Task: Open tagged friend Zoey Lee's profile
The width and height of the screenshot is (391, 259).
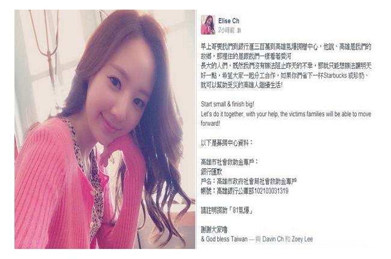Action: coord(302,239)
